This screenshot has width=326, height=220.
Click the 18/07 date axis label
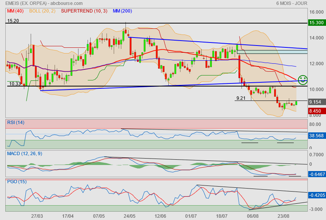[222, 216]
